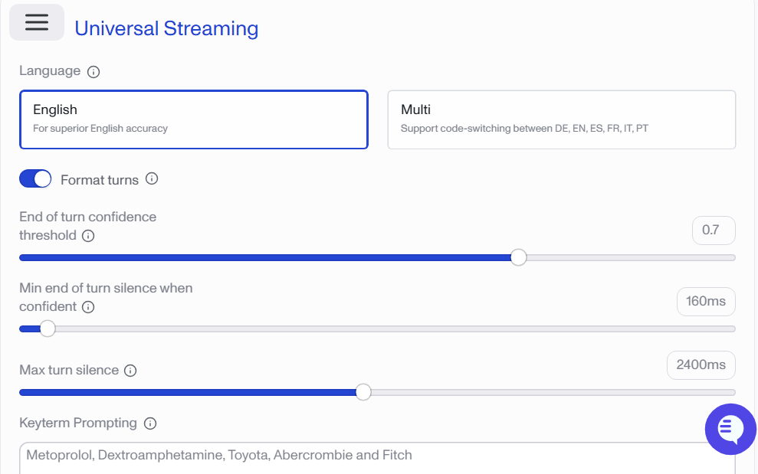Image resolution: width=758 pixels, height=474 pixels.
Task: Select the Multi language option
Action: click(561, 119)
